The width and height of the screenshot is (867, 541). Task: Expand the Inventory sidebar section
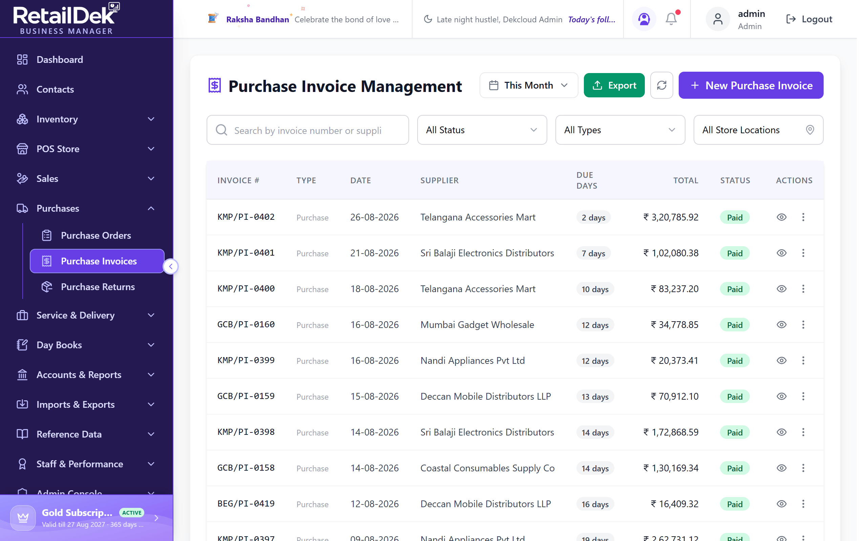coord(86,119)
